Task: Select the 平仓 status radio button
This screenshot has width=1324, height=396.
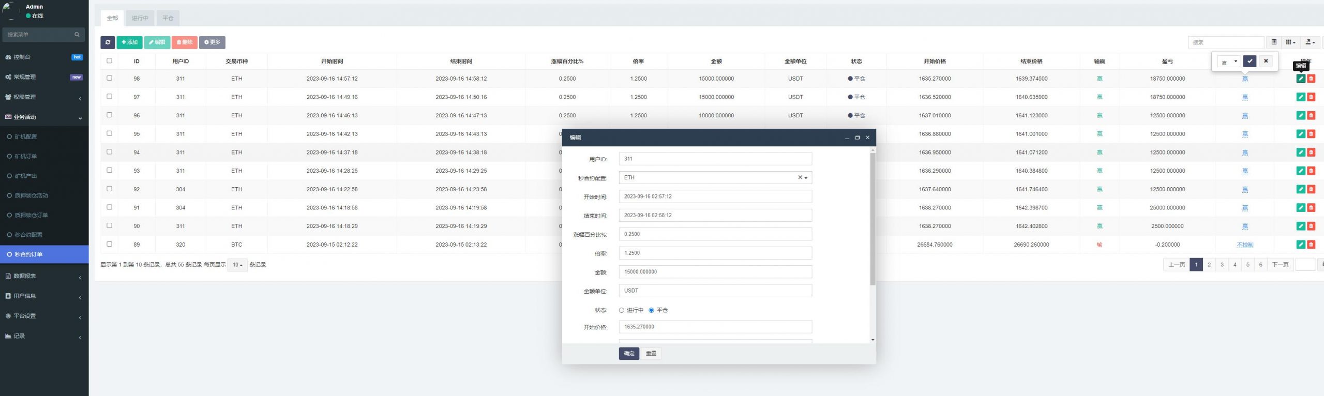Action: click(651, 310)
